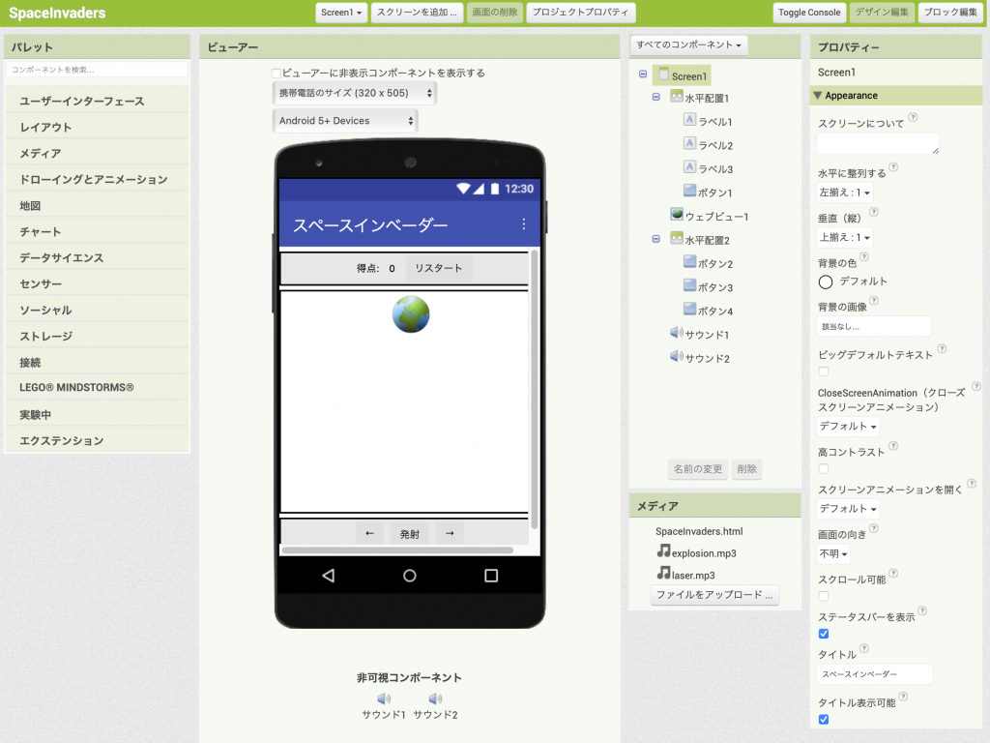Screen dimensions: 990x743
Task: Enable the スクロール可能 checkbox
Action: (824, 596)
